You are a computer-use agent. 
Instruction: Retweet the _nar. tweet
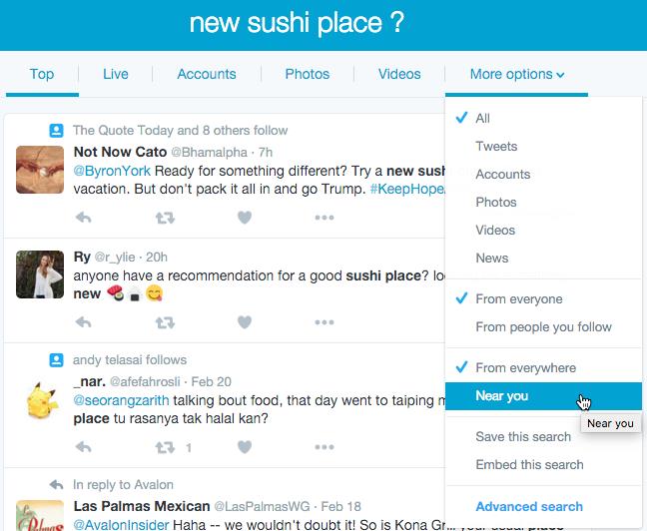coord(164,448)
